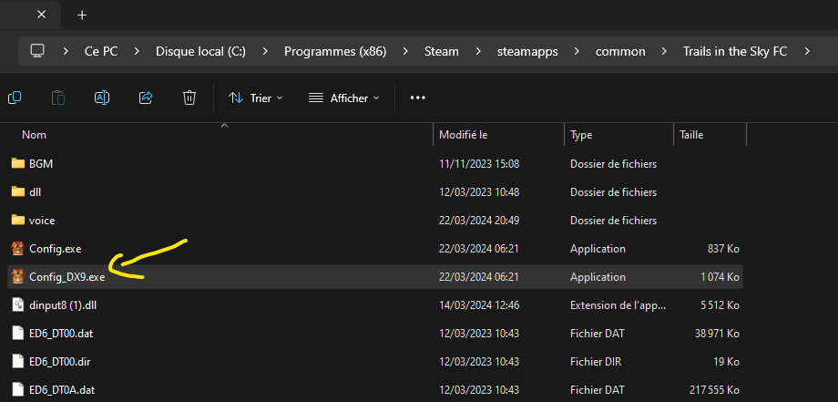This screenshot has height=402, width=838.
Task: Click the Share arrow icon
Action: click(x=146, y=98)
